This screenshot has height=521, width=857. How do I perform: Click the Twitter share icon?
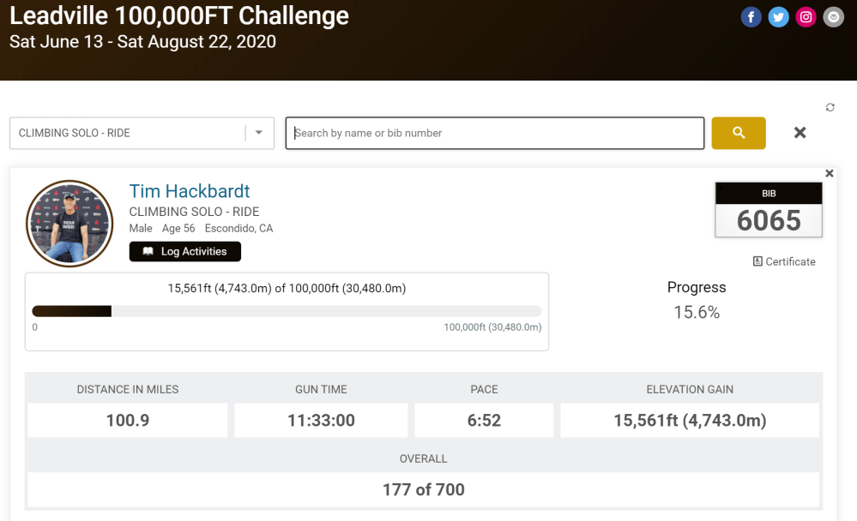pyautogui.click(x=779, y=17)
